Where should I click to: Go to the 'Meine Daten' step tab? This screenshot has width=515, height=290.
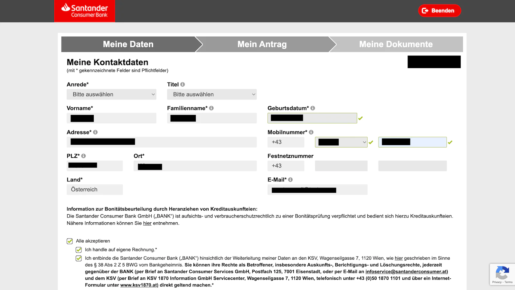(x=128, y=44)
